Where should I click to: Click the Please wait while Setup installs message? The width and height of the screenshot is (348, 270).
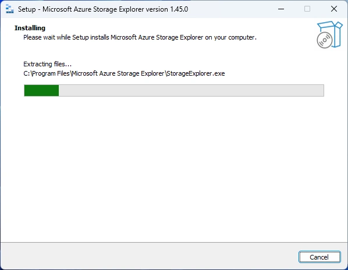click(x=140, y=37)
